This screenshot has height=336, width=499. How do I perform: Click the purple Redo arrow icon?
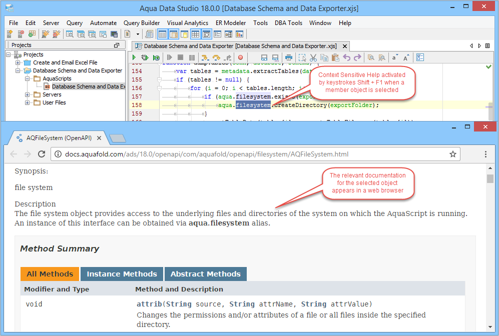click(x=357, y=57)
